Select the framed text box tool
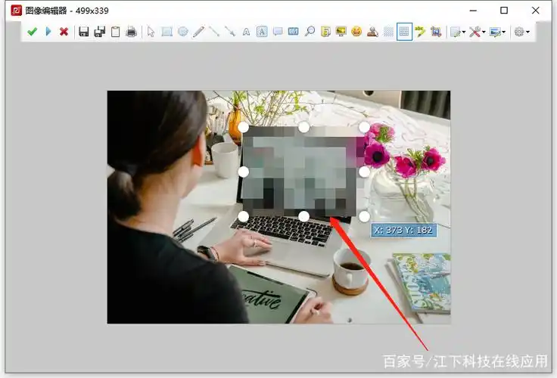The height and width of the screenshot is (378, 557). tap(262, 32)
